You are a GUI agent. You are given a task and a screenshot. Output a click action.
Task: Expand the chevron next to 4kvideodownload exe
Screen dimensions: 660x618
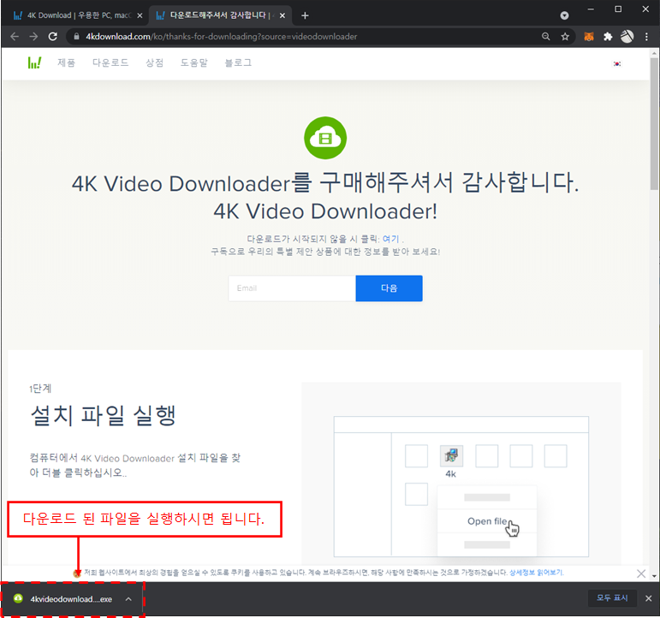(x=128, y=598)
